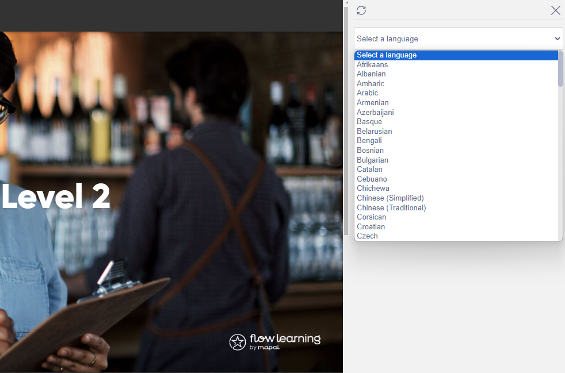The height and width of the screenshot is (373, 565).
Task: Choose Chinese (Traditional) option
Action: (456, 207)
